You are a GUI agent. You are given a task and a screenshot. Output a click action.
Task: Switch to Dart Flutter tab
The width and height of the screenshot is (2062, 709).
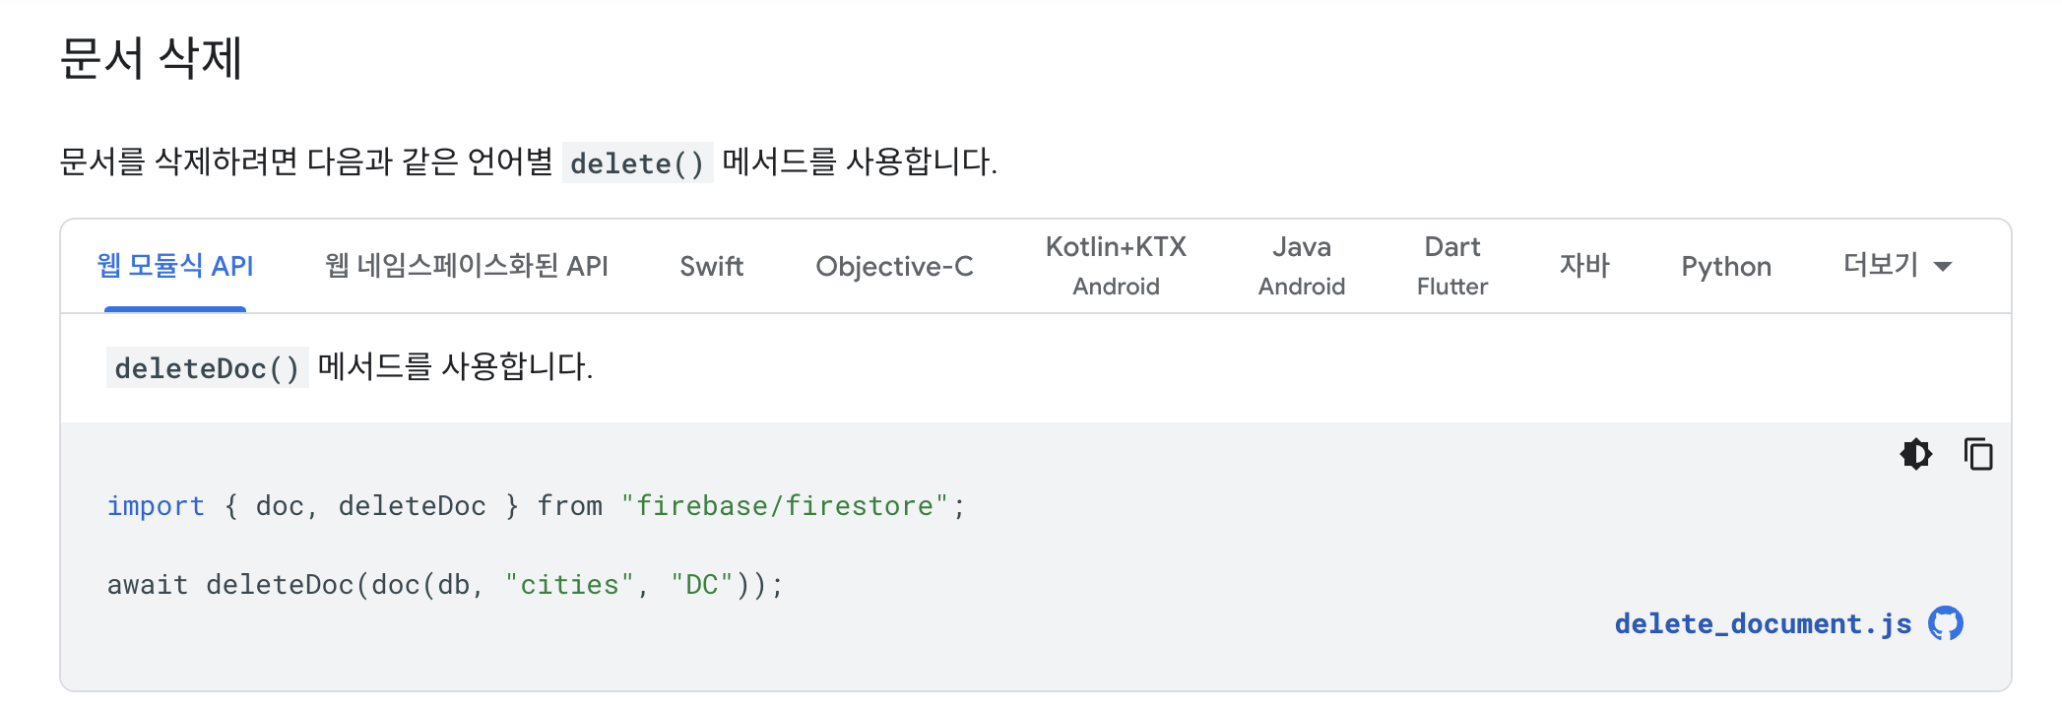tap(1452, 266)
